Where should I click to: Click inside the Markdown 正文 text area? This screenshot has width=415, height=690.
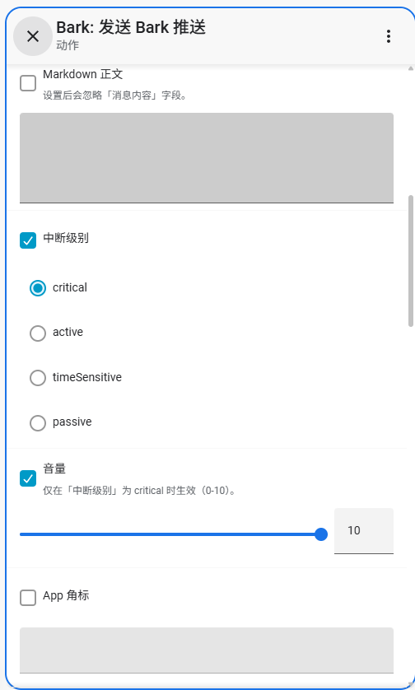(x=207, y=158)
